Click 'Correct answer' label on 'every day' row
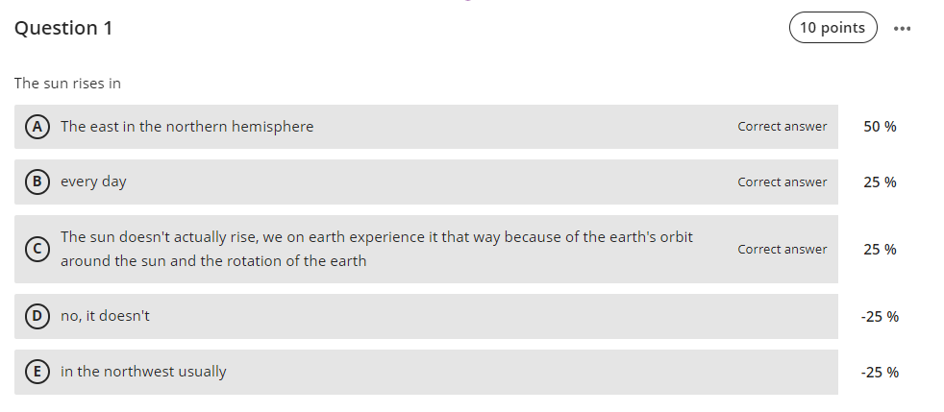 [782, 182]
